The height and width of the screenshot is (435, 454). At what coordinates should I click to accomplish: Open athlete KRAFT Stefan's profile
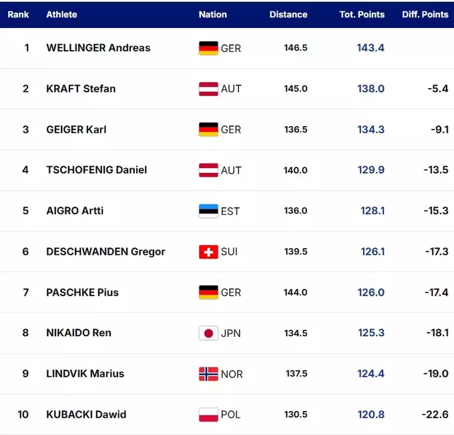[x=81, y=89]
